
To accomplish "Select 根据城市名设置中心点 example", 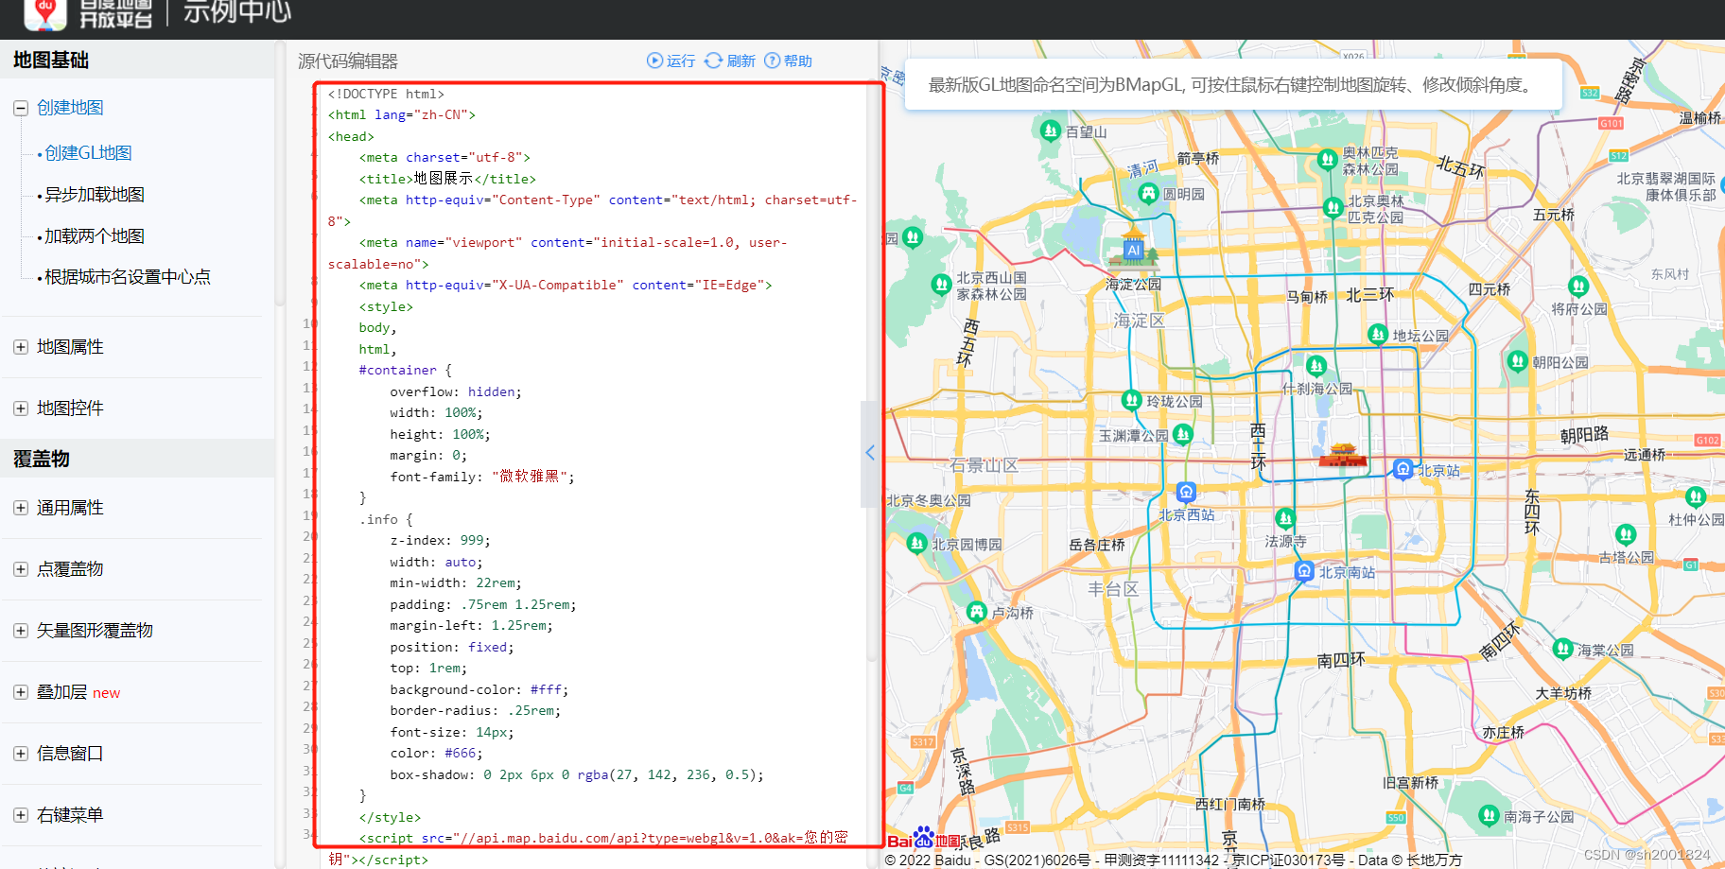I will click(x=128, y=277).
